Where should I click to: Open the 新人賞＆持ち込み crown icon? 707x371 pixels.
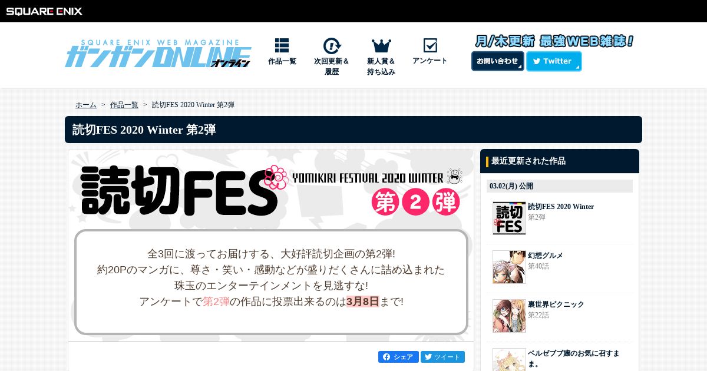tap(381, 46)
